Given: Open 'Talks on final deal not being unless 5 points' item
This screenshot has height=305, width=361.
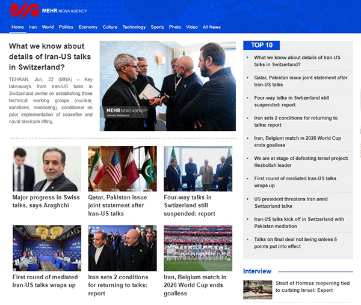Looking at the screenshot, I should (295, 243).
